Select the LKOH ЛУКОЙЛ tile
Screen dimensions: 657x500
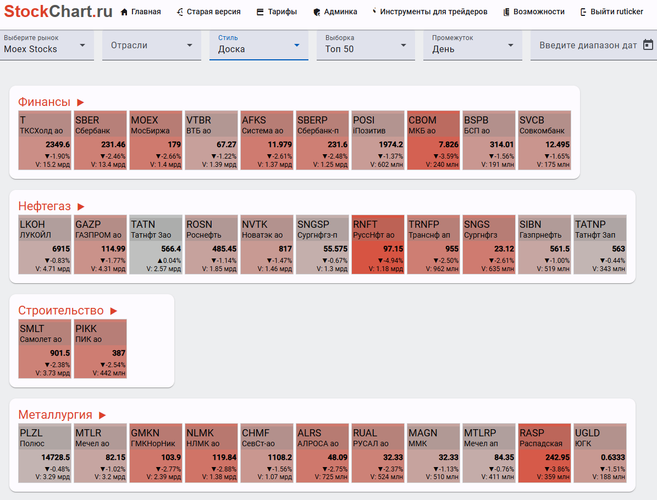(x=45, y=244)
